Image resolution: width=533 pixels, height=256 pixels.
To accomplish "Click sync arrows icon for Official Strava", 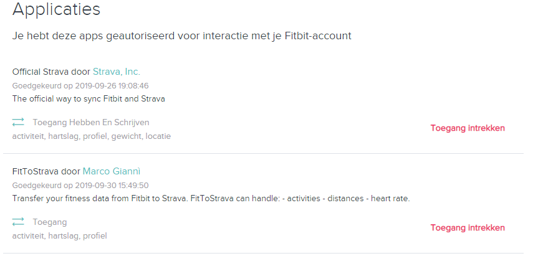I will [18, 123].
